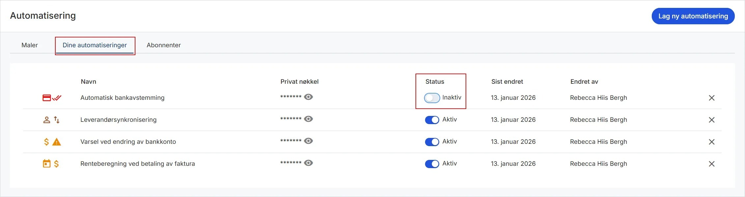Show private key for Varsel ved endring av bankkonto

pyautogui.click(x=308, y=141)
